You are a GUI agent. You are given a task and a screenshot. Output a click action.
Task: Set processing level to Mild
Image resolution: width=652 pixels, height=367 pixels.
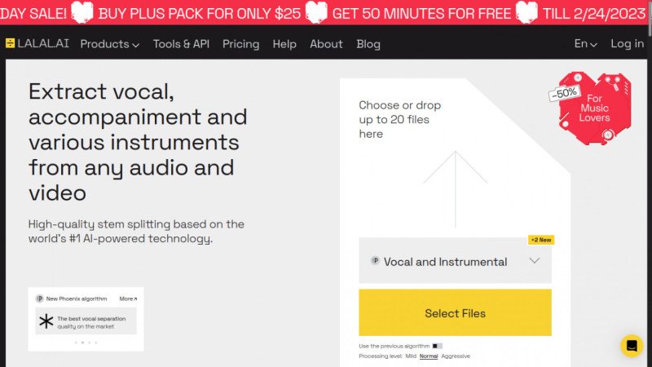point(410,356)
